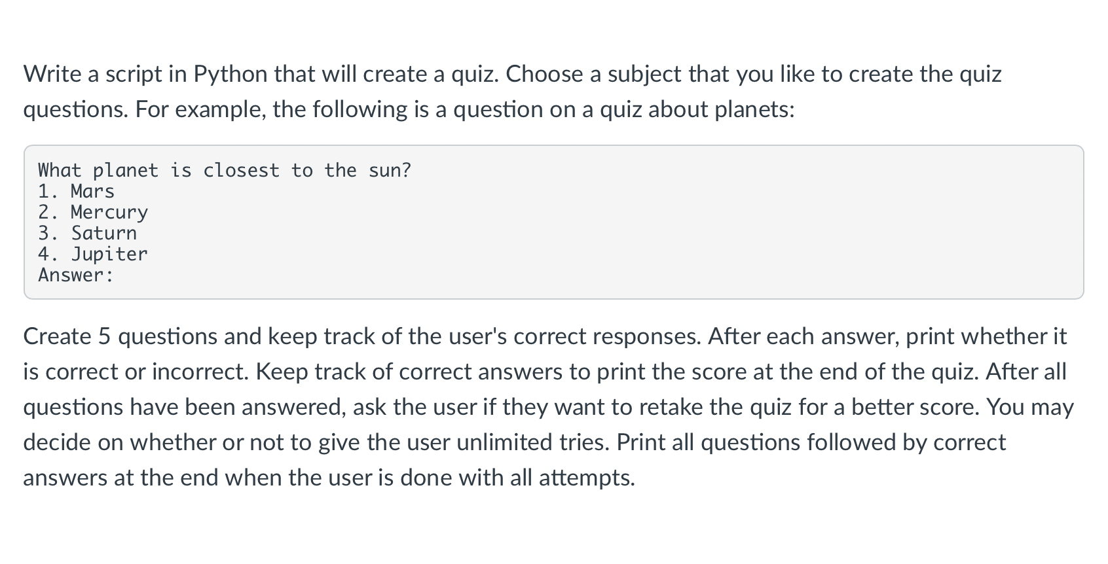The width and height of the screenshot is (1108, 564).
Task: Click the '2. Mercury' answer option line
Action: [92, 212]
